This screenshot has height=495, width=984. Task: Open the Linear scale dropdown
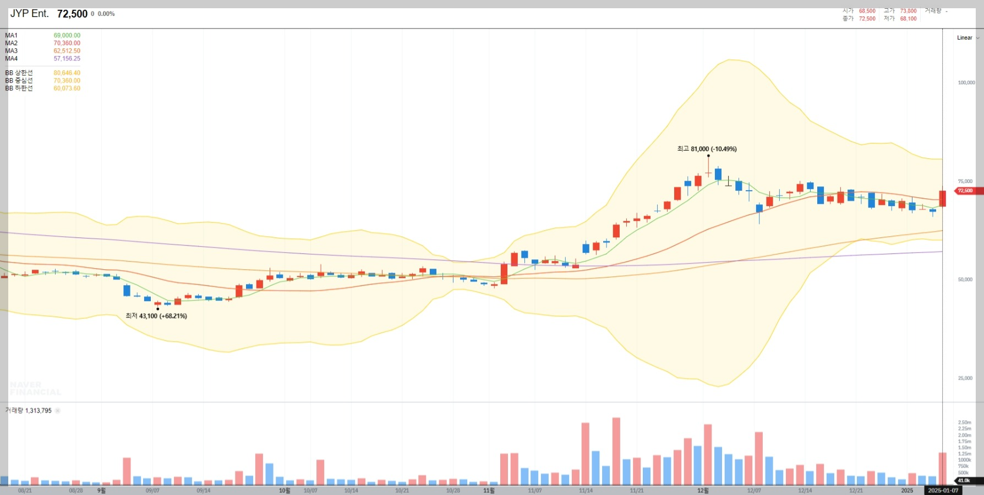[x=968, y=38]
